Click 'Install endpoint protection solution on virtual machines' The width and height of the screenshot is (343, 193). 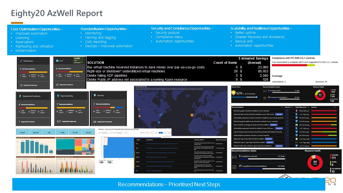point(251,135)
